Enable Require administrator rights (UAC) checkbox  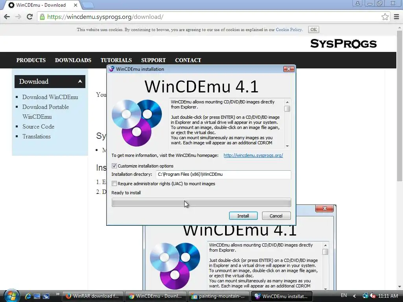click(115, 184)
